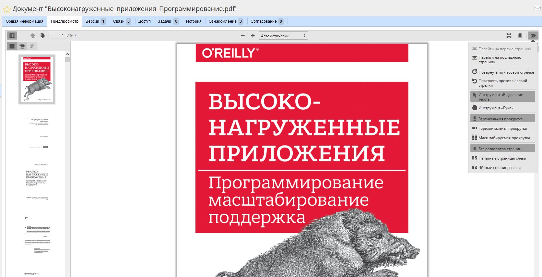The height and width of the screenshot is (277, 542).
Task: Open the "Задачи" tab
Action: [x=168, y=21]
